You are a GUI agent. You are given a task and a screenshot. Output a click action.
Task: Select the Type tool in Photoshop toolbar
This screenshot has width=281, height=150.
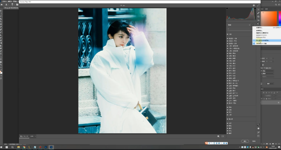(x=1, y=54)
